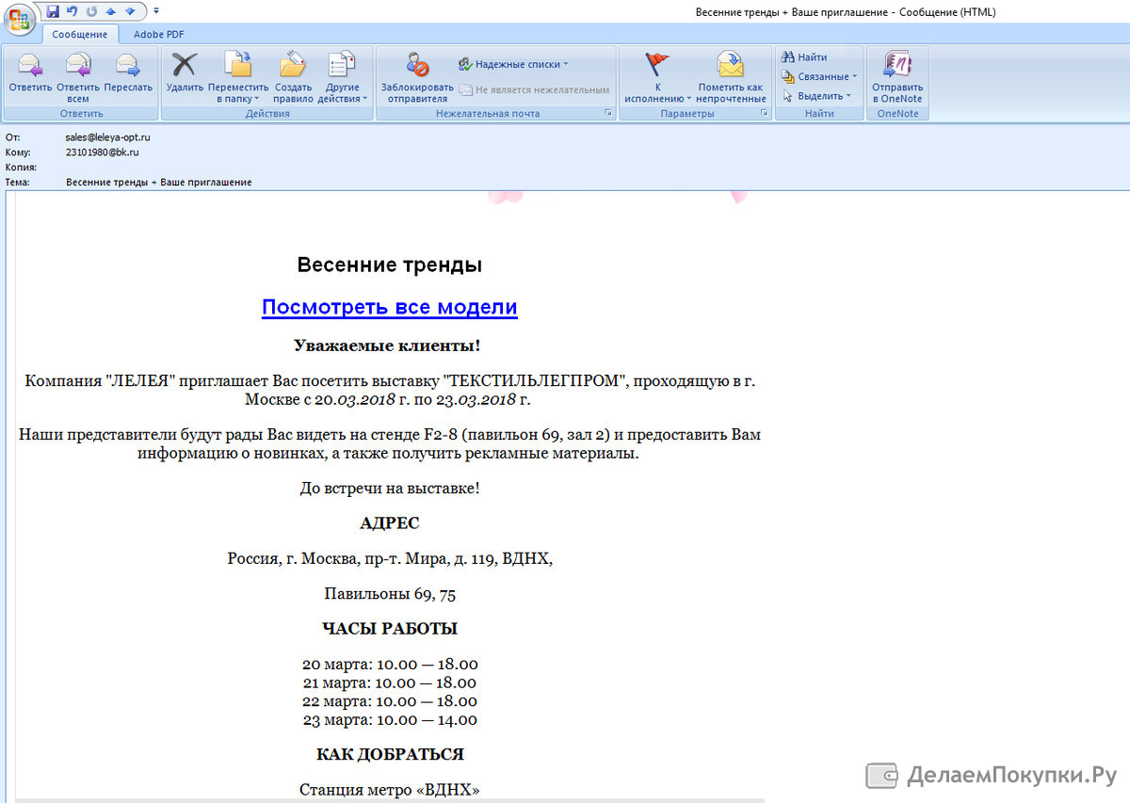The image size is (1130, 803).
Task: Open Нежелательная почта dialog launcher
Action: point(608,114)
